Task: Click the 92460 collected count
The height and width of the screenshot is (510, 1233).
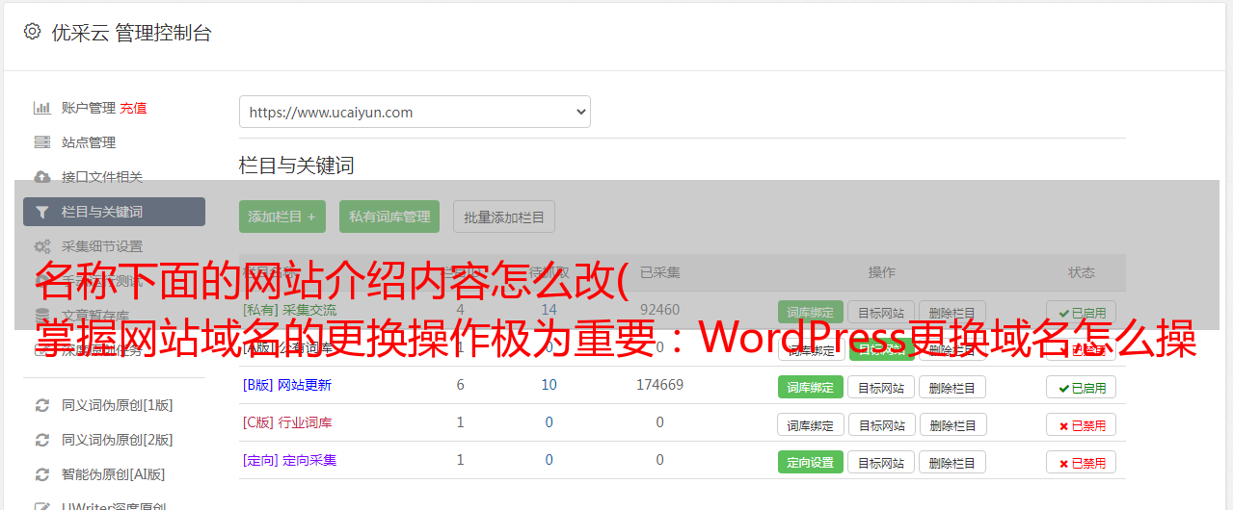Action: [x=659, y=310]
